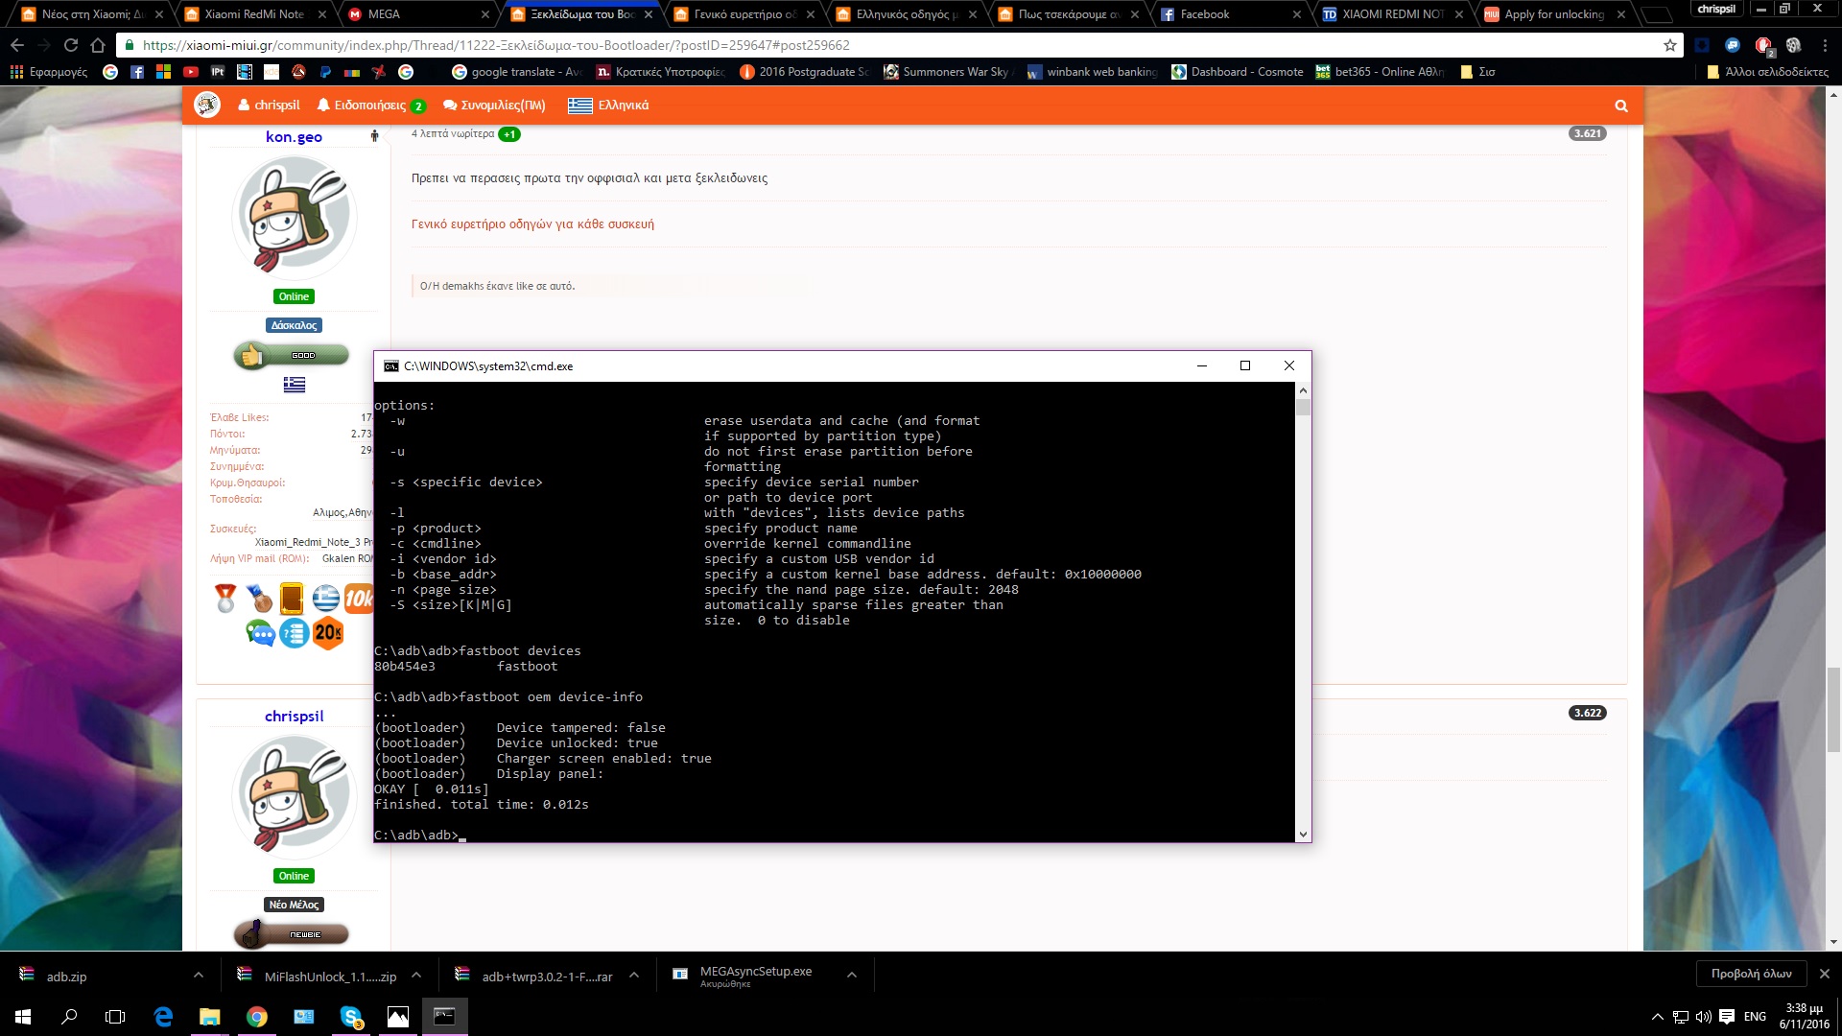Bookmark this page with the star icon
Screen dimensions: 1842x1036
tap(1669, 45)
